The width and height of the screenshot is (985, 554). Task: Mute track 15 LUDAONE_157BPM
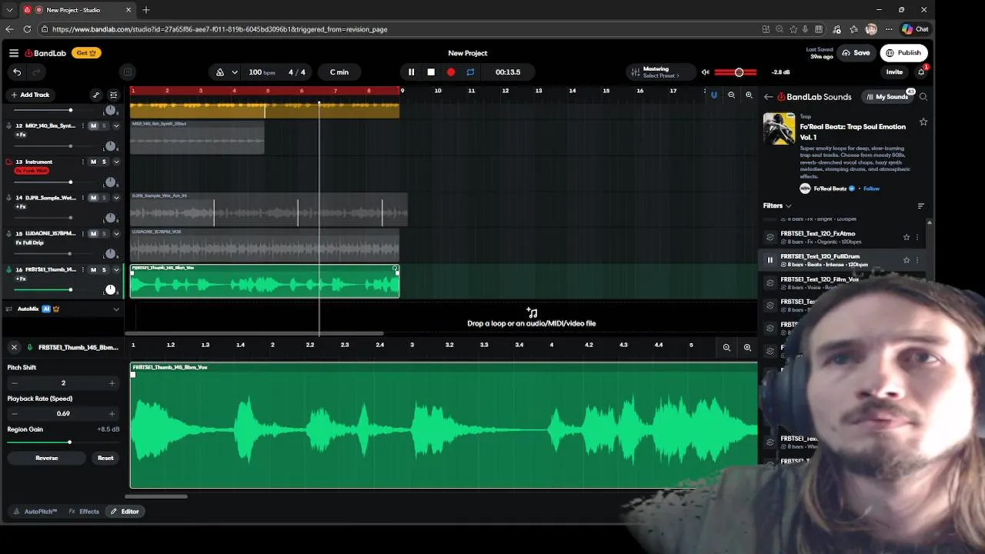click(93, 234)
